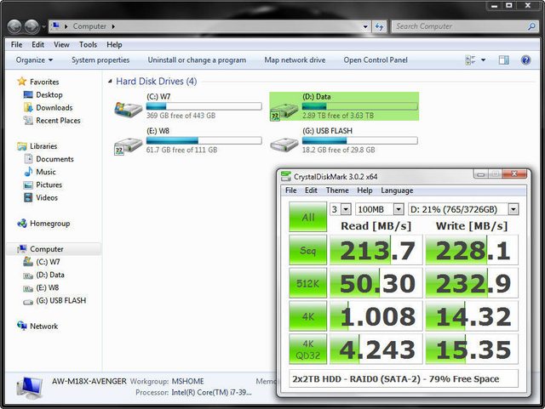The height and width of the screenshot is (409, 545).
Task: Click the Computer icon in the address bar
Action: [55, 26]
